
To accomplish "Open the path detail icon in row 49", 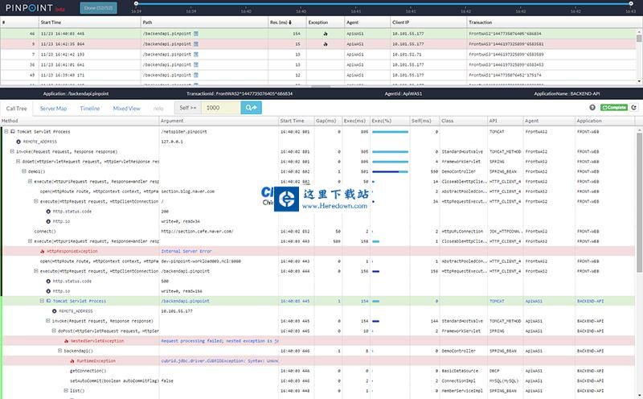I will point(196,75).
